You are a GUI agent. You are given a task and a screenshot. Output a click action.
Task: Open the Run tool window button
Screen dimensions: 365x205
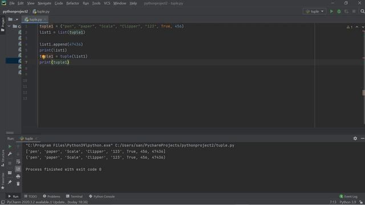13,196
